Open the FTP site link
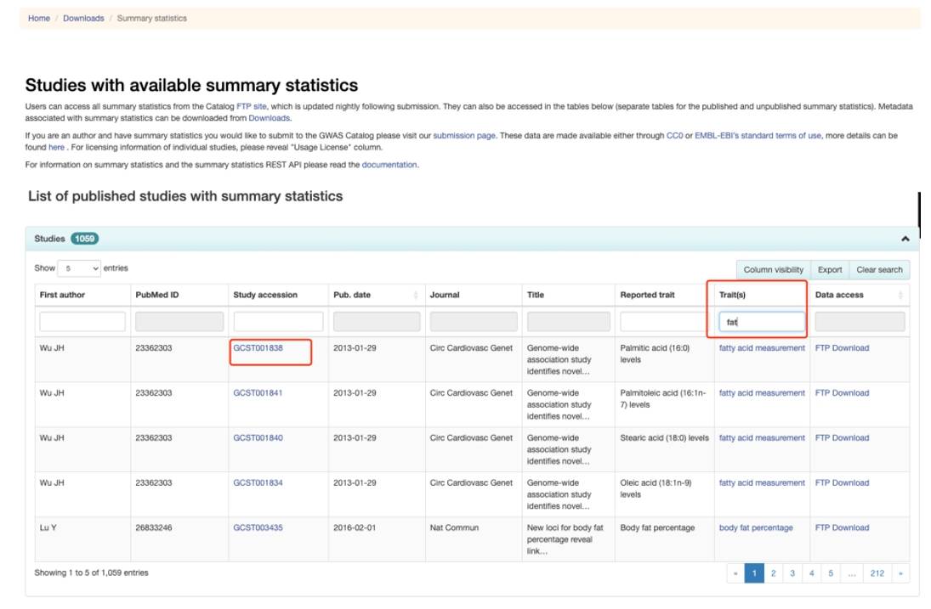The width and height of the screenshot is (931, 609). coord(251,107)
